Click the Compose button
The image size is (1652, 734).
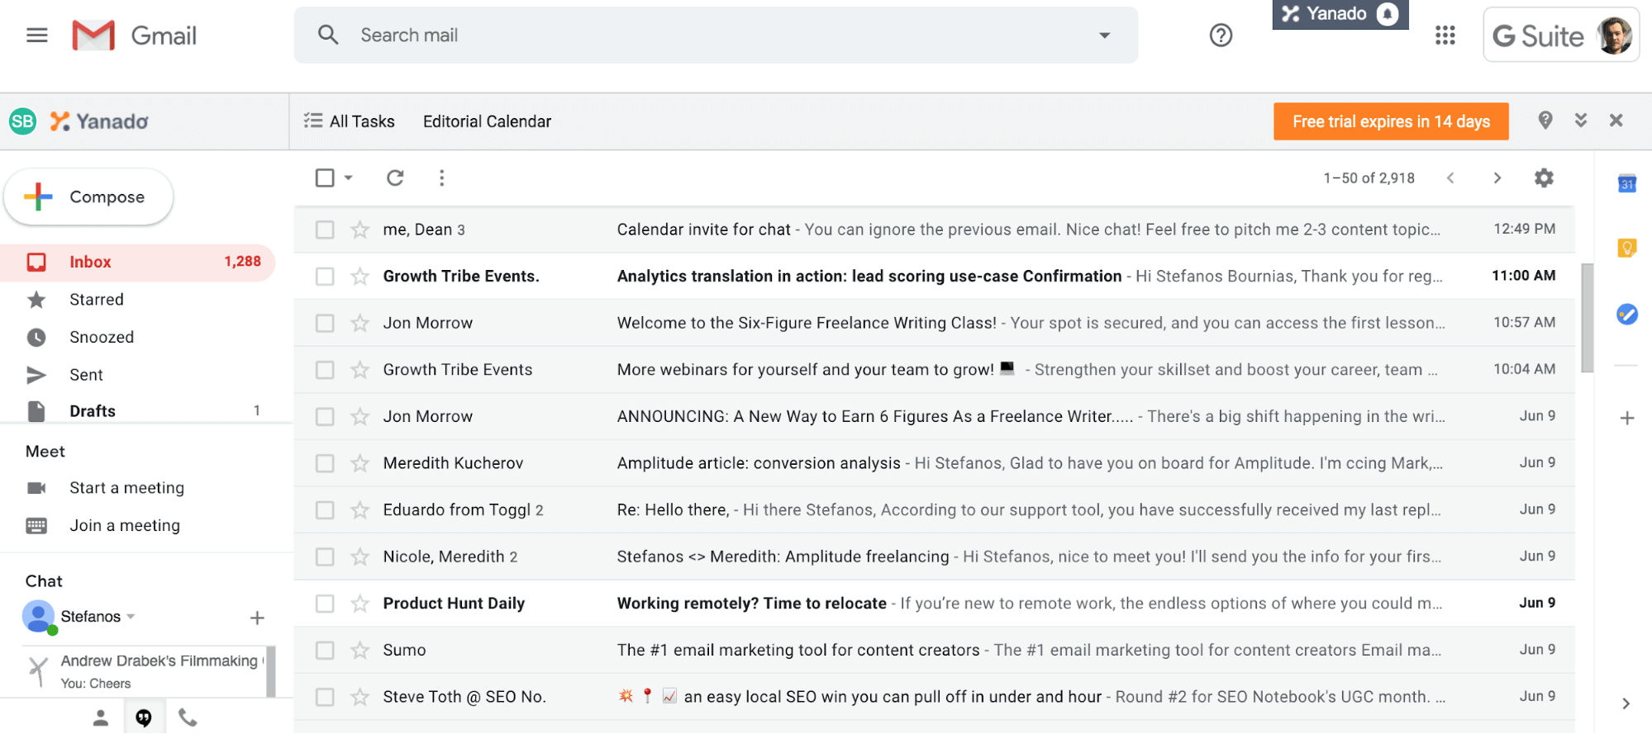tap(88, 197)
